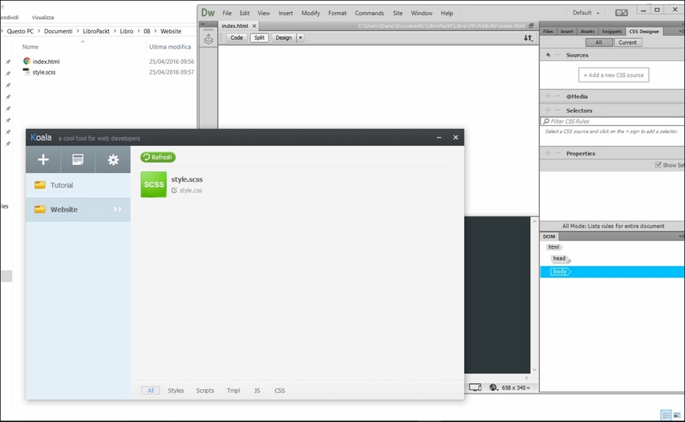685x422 pixels.
Task: Change output path icon beside style.css
Action: coord(174,190)
